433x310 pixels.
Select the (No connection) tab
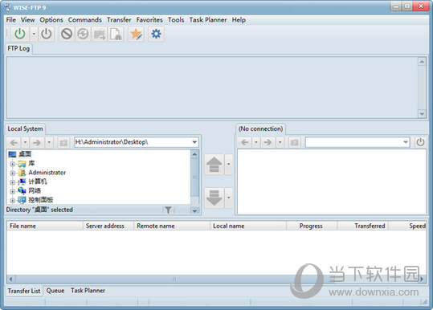(260, 129)
